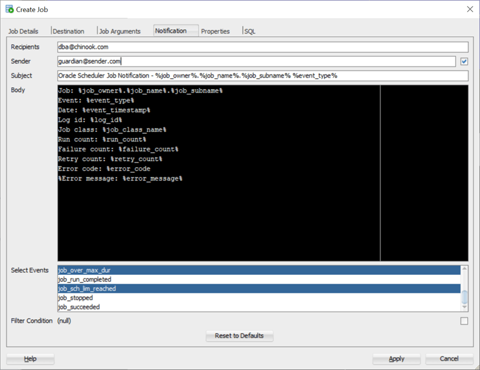Viewport: 480px width, 370px height.
Task: Open the Job Arguments tab
Action: (x=119, y=31)
